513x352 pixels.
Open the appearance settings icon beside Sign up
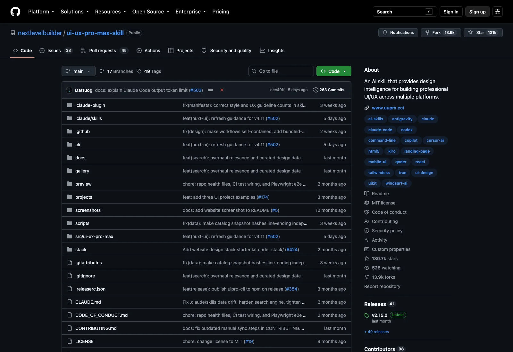click(498, 12)
